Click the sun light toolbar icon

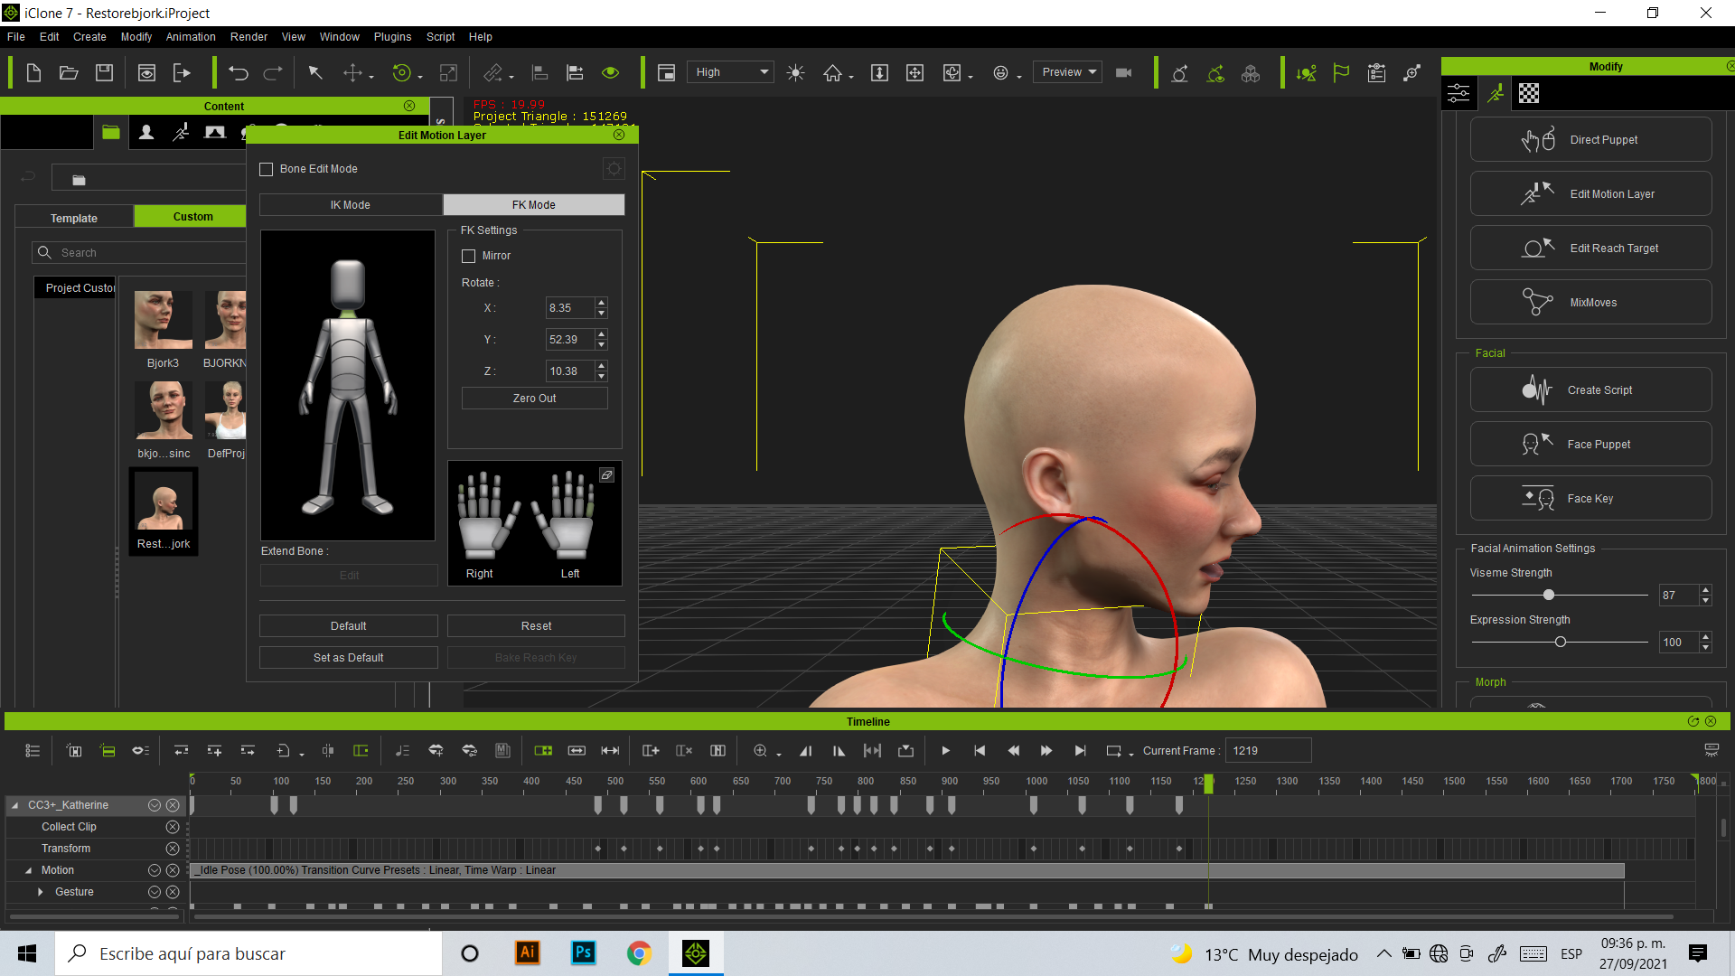coord(795,73)
